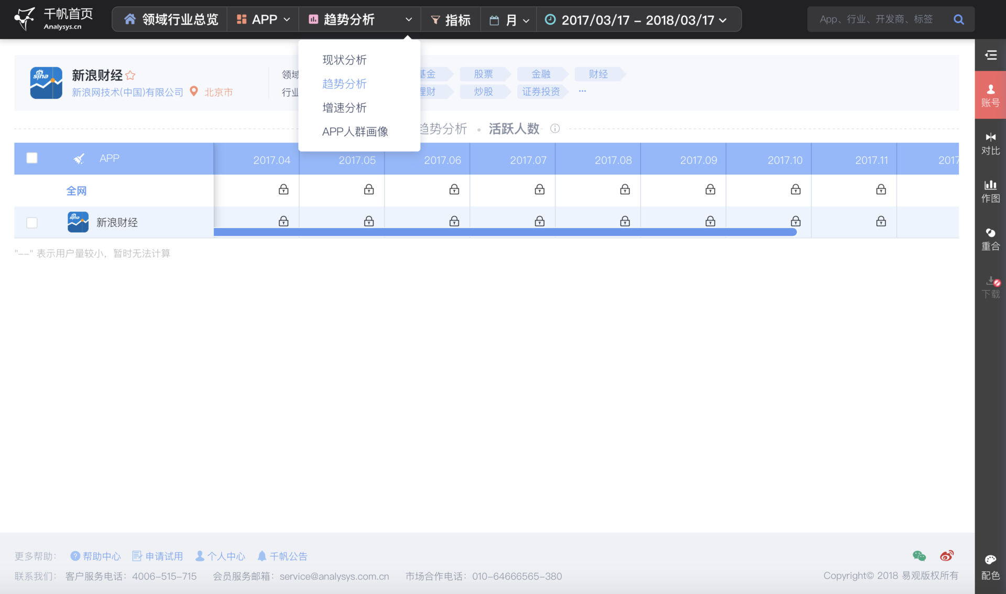Click the 对比 compare icon in sidebar
The image size is (1006, 594).
990,143
